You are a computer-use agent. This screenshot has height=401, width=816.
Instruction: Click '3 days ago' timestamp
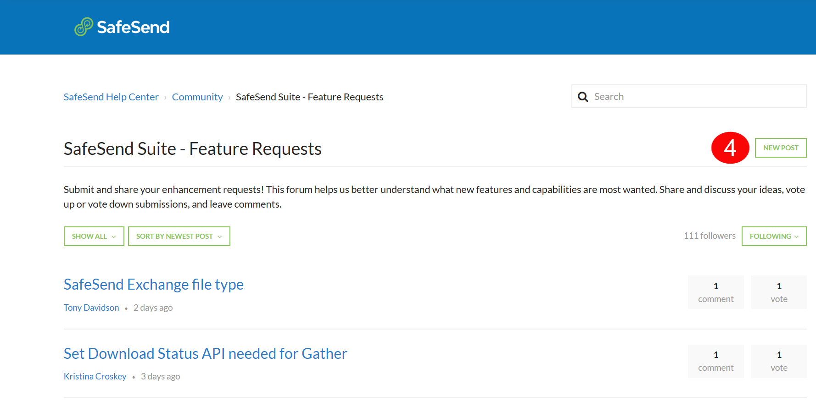[x=161, y=376]
